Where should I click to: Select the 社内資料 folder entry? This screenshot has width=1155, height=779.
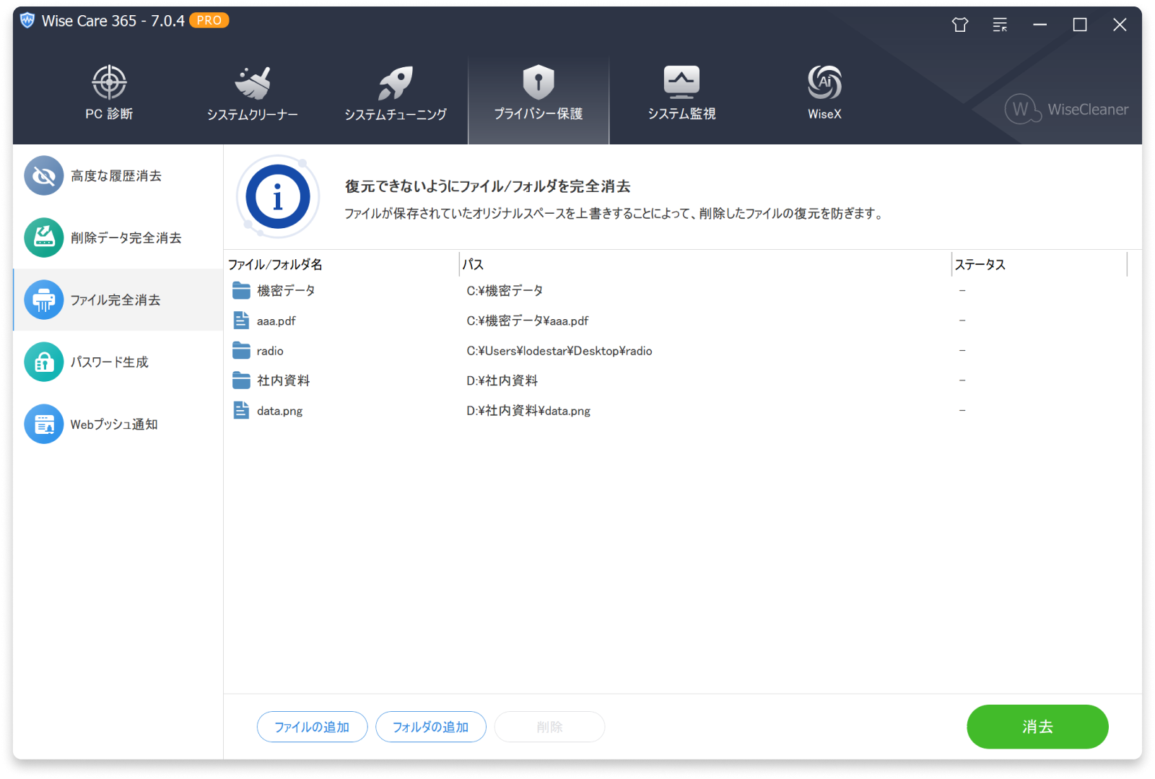[x=283, y=380]
